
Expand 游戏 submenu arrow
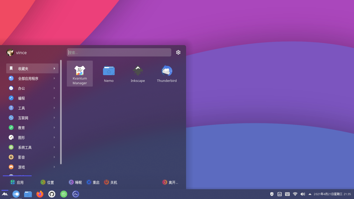[x=54, y=167]
